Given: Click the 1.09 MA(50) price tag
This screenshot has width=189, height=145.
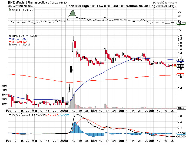Looking at the screenshot, I should click(180, 60).
